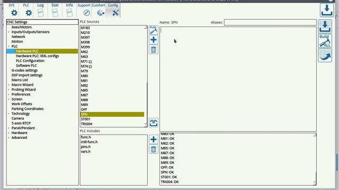Screen dimensions: 339x190
Task: Click the curved arrow send icon
Action: [325, 55]
